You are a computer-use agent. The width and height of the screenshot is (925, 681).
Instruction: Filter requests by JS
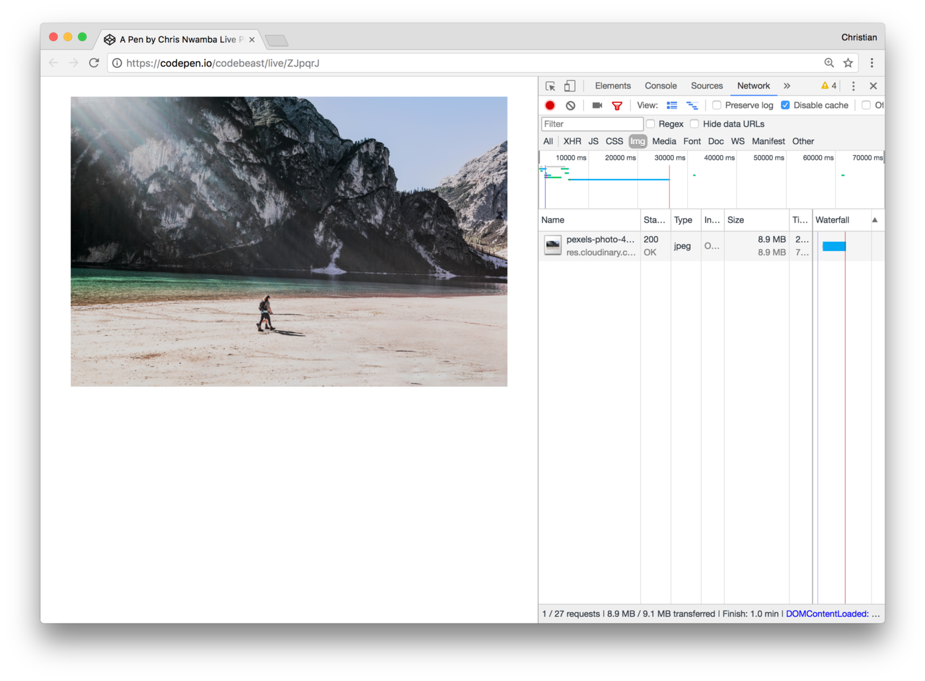593,141
